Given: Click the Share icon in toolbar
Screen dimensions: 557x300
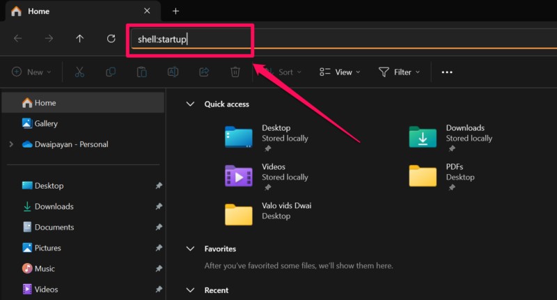Looking at the screenshot, I should click(x=204, y=72).
